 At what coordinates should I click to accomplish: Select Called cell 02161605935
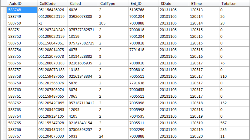83,63
